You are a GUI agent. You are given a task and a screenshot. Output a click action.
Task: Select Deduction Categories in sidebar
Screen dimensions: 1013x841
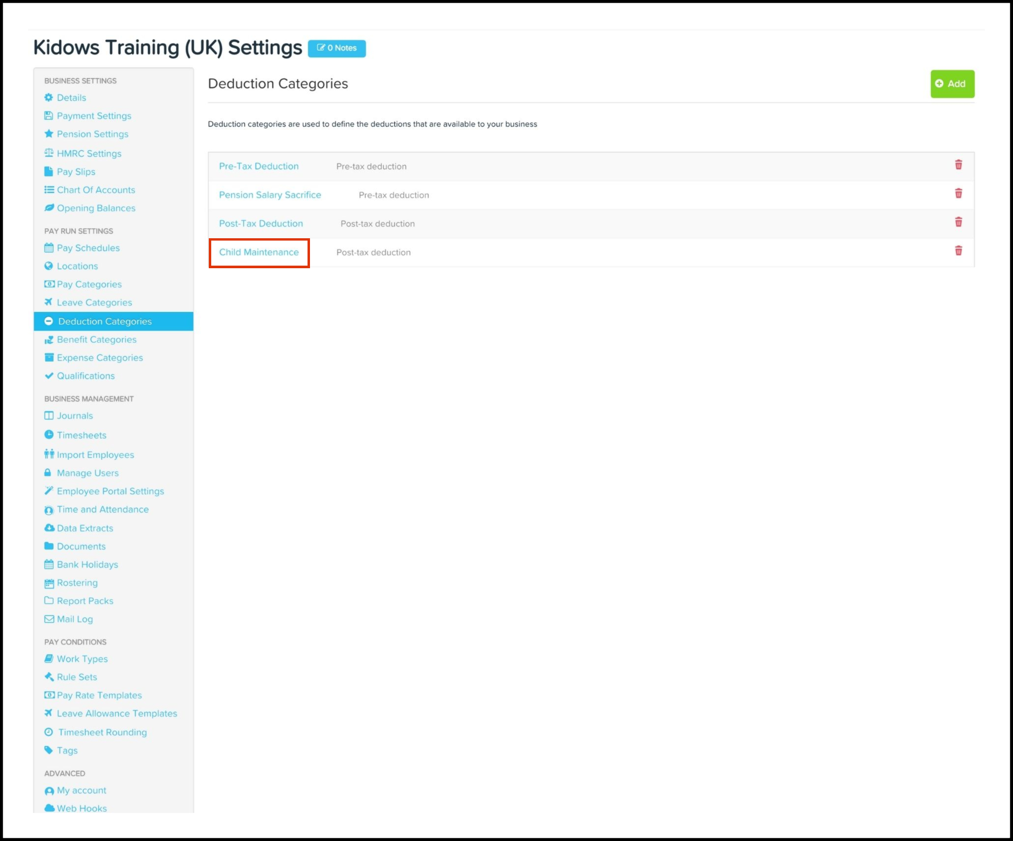tap(105, 321)
